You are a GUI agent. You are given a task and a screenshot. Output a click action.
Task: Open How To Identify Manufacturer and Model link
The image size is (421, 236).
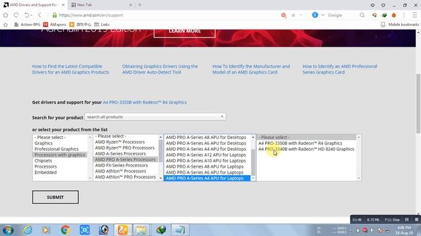[251, 69]
